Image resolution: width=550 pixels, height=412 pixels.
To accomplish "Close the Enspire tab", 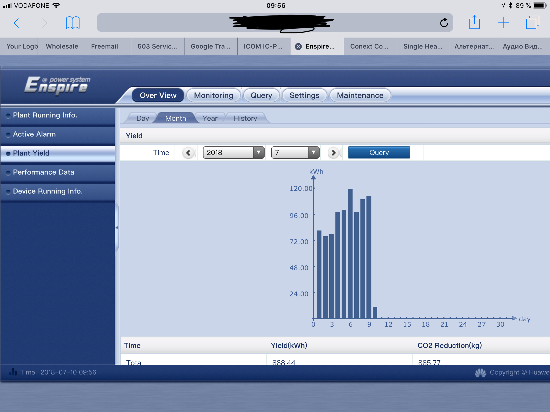I will coord(298,47).
